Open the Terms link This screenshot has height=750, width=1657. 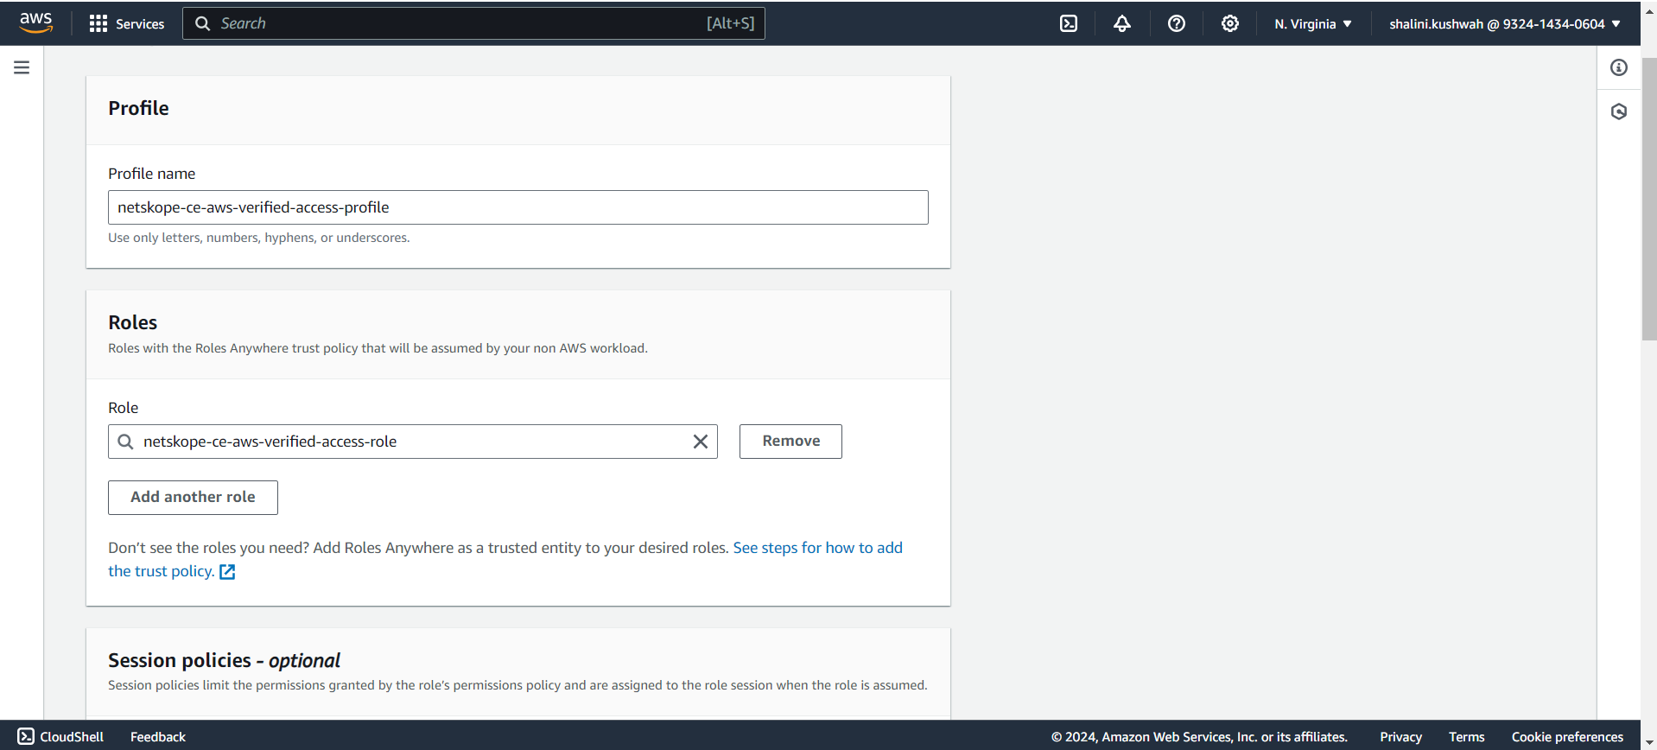[1466, 737]
